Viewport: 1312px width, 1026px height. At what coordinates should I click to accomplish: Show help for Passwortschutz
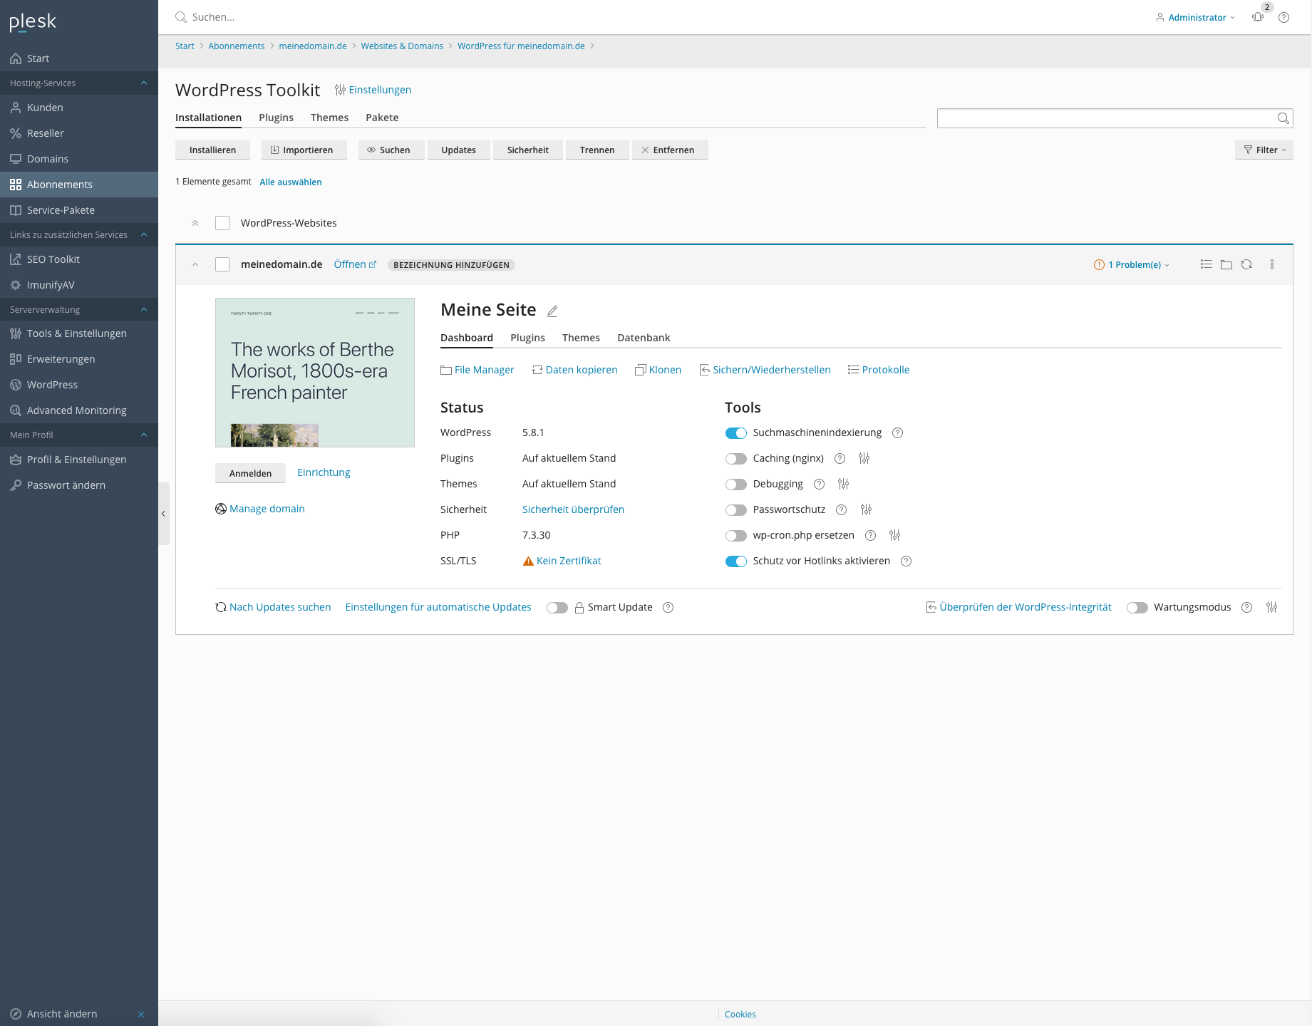pyautogui.click(x=841, y=509)
